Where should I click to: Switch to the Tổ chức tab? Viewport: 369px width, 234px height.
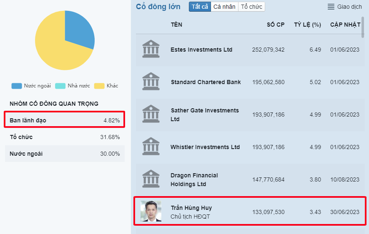click(251, 7)
